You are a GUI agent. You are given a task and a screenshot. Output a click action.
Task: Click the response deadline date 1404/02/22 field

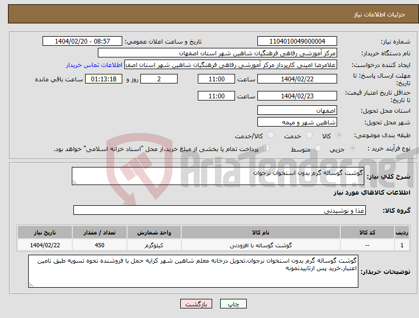[x=297, y=79]
